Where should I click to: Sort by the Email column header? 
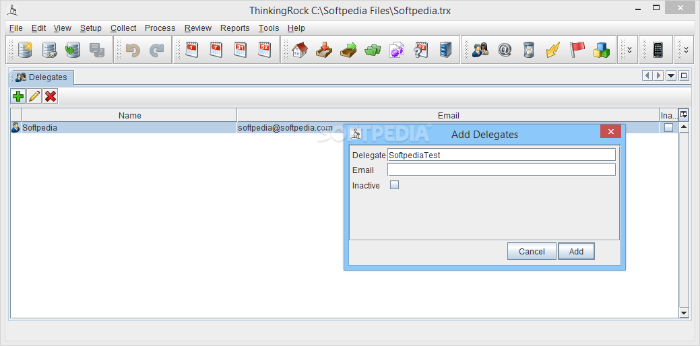pos(448,116)
